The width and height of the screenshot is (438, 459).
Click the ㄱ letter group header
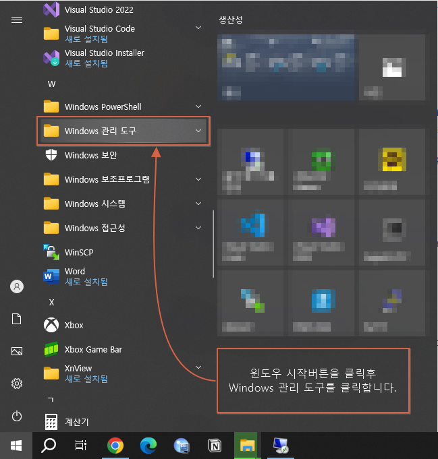(x=51, y=399)
